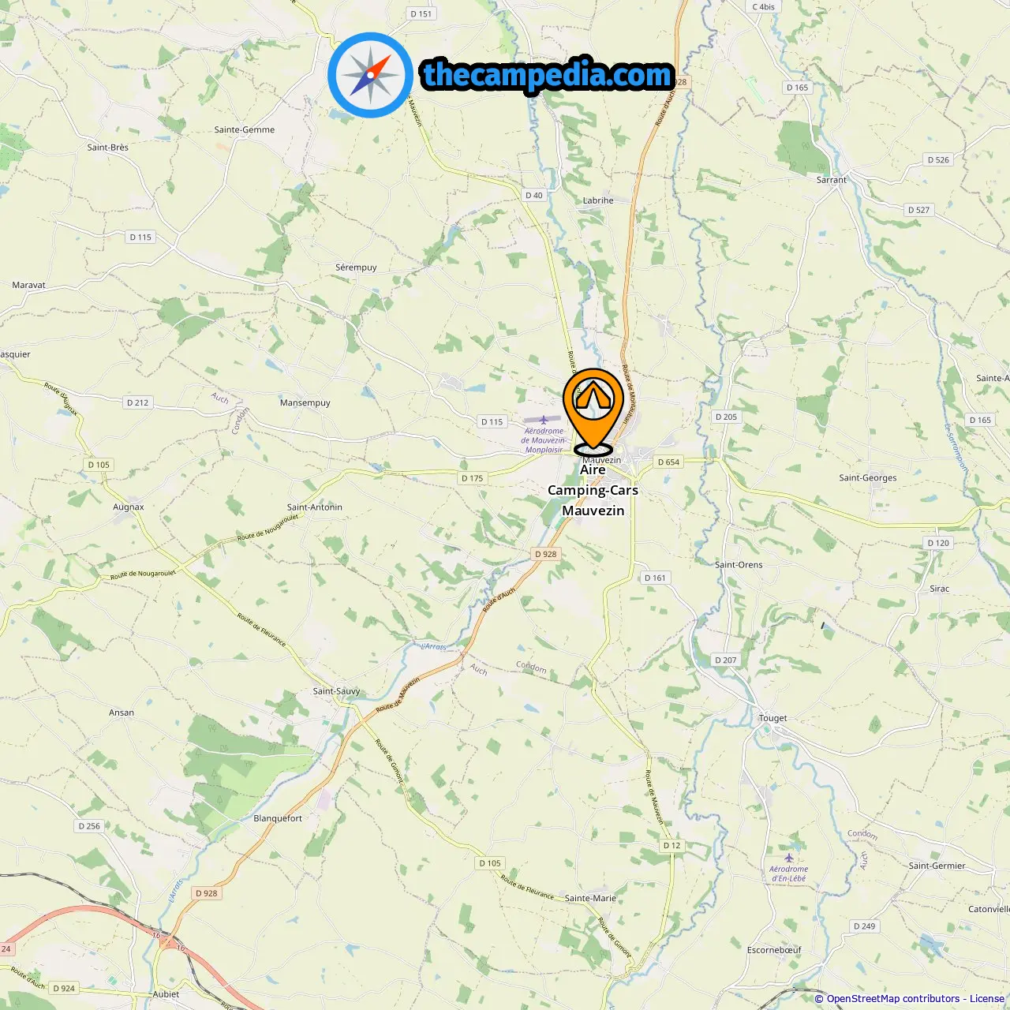The width and height of the screenshot is (1010, 1010).
Task: Click the D 654 road shield
Action: click(668, 462)
